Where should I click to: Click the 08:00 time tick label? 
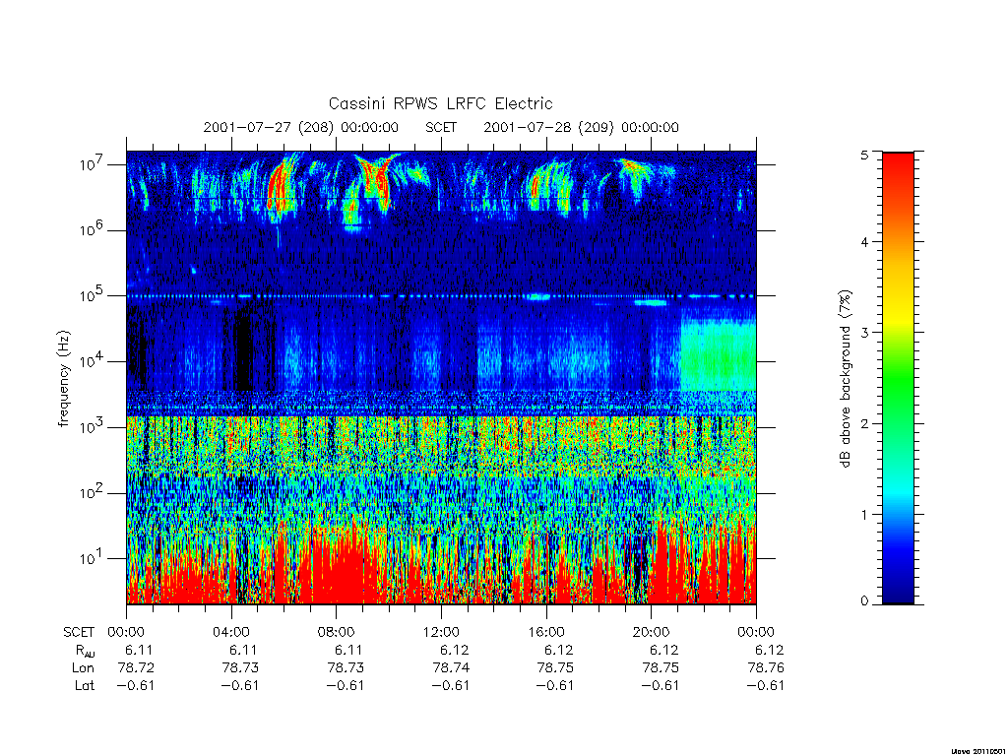pyautogui.click(x=337, y=632)
